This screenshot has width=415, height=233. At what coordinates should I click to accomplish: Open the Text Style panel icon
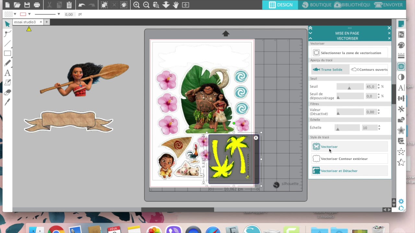pyautogui.click(x=401, y=88)
